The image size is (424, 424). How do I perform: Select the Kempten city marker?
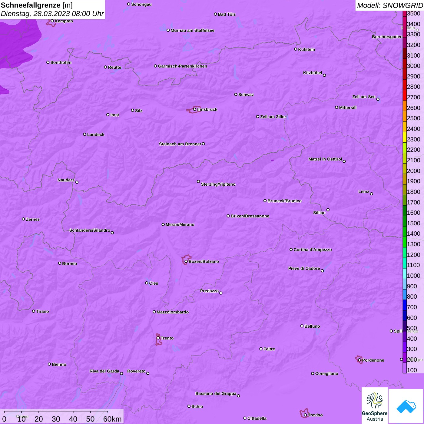[52, 21]
